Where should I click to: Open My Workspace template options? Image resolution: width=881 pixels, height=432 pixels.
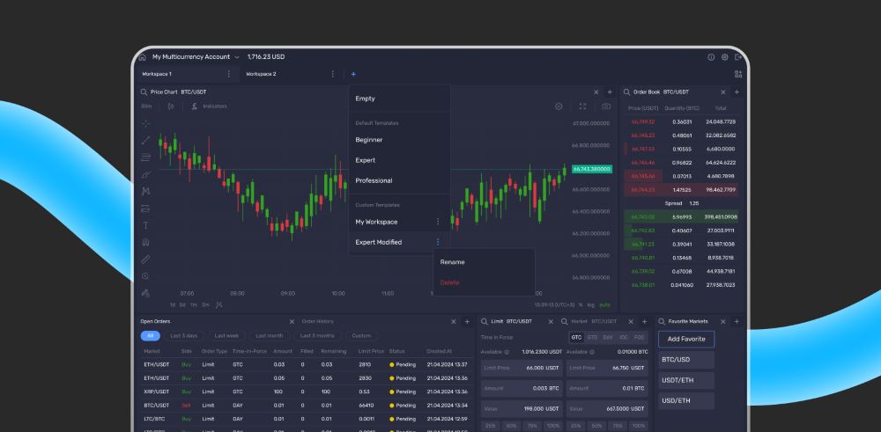(438, 222)
